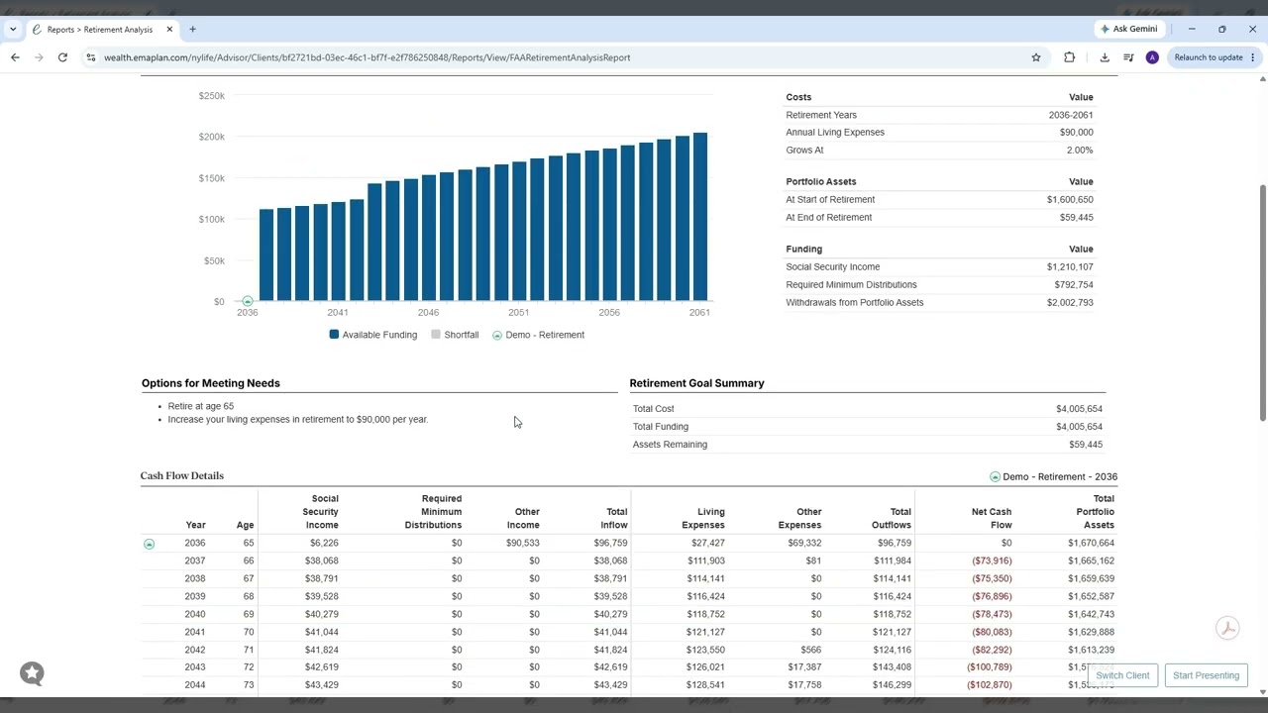This screenshot has width=1268, height=713.
Task: Open the Chrome profile avatar
Action: coord(1152,57)
